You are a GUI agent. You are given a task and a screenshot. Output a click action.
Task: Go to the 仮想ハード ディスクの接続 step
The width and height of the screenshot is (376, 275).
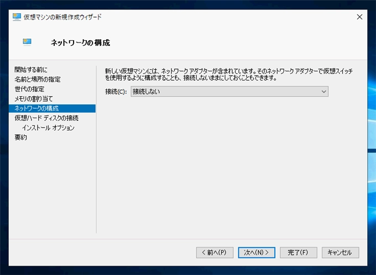click(x=46, y=118)
